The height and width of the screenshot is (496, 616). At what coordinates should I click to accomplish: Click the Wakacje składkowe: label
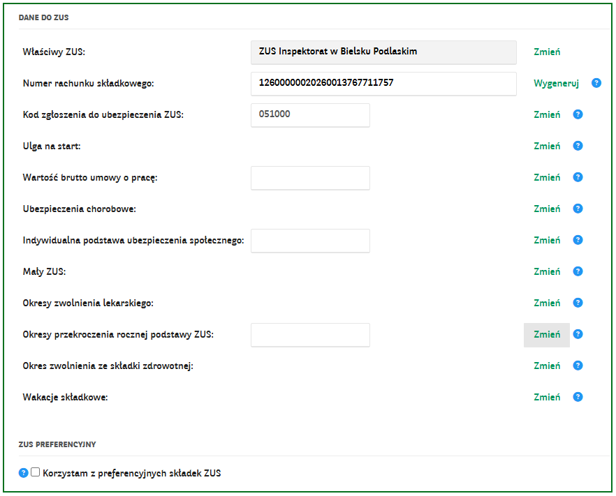[65, 397]
